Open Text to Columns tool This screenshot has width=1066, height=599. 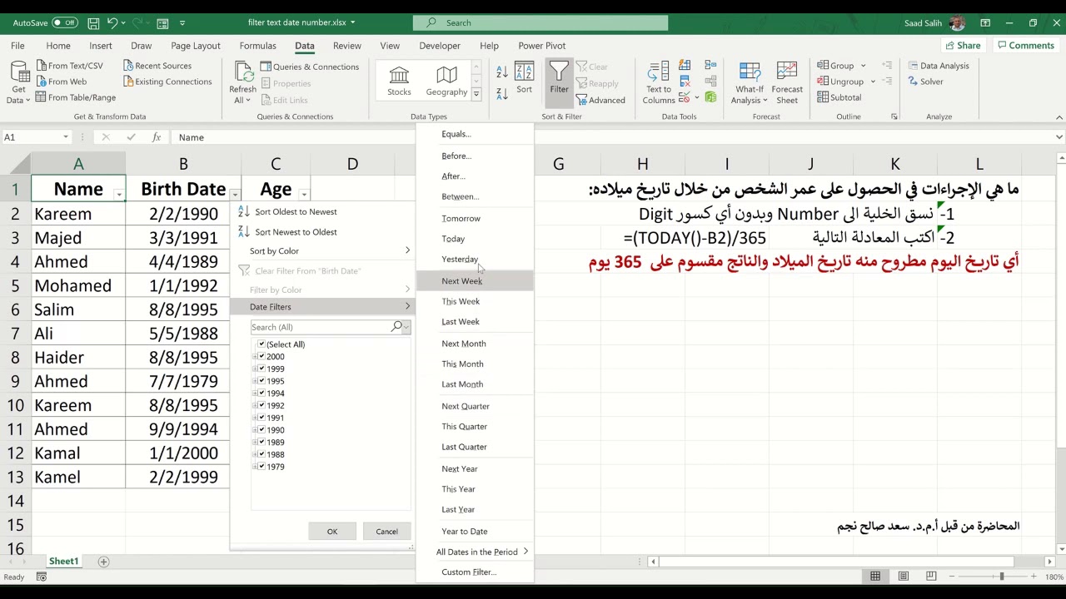click(658, 82)
